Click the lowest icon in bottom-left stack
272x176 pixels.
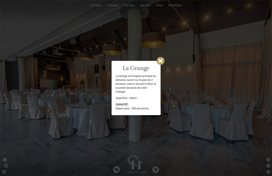pos(4,172)
